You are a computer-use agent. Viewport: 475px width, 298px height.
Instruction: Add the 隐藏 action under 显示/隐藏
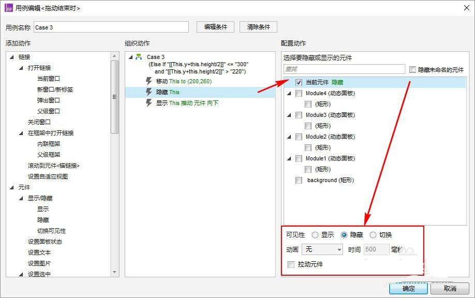[x=43, y=220]
